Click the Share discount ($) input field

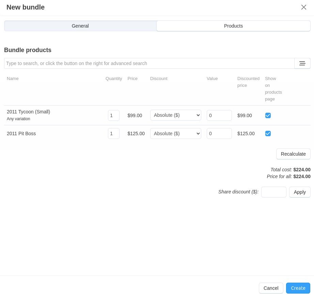[273, 192]
